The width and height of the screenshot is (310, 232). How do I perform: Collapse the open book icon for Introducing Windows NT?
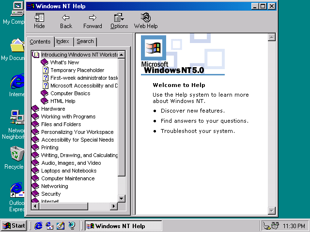(35, 55)
